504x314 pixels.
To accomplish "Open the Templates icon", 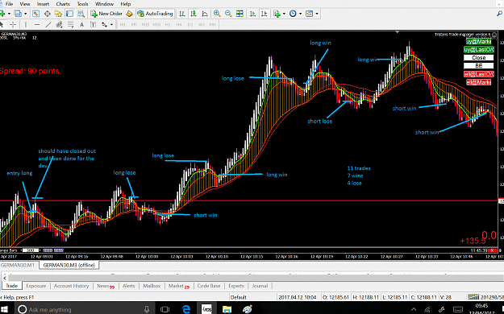I will (309, 14).
